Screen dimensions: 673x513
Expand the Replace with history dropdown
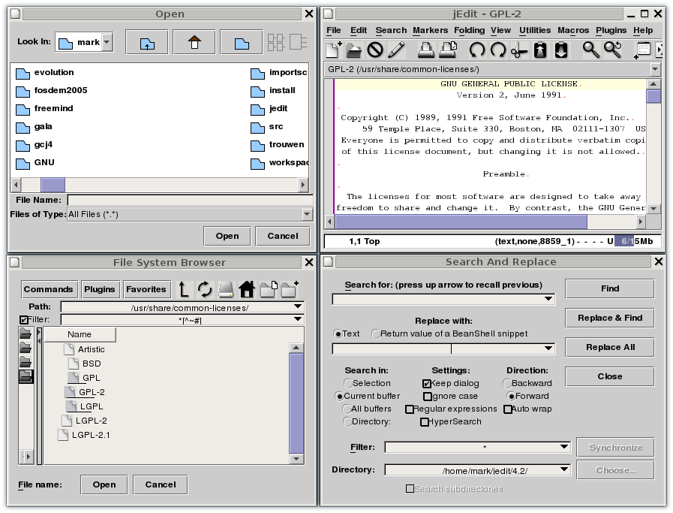tap(548, 348)
